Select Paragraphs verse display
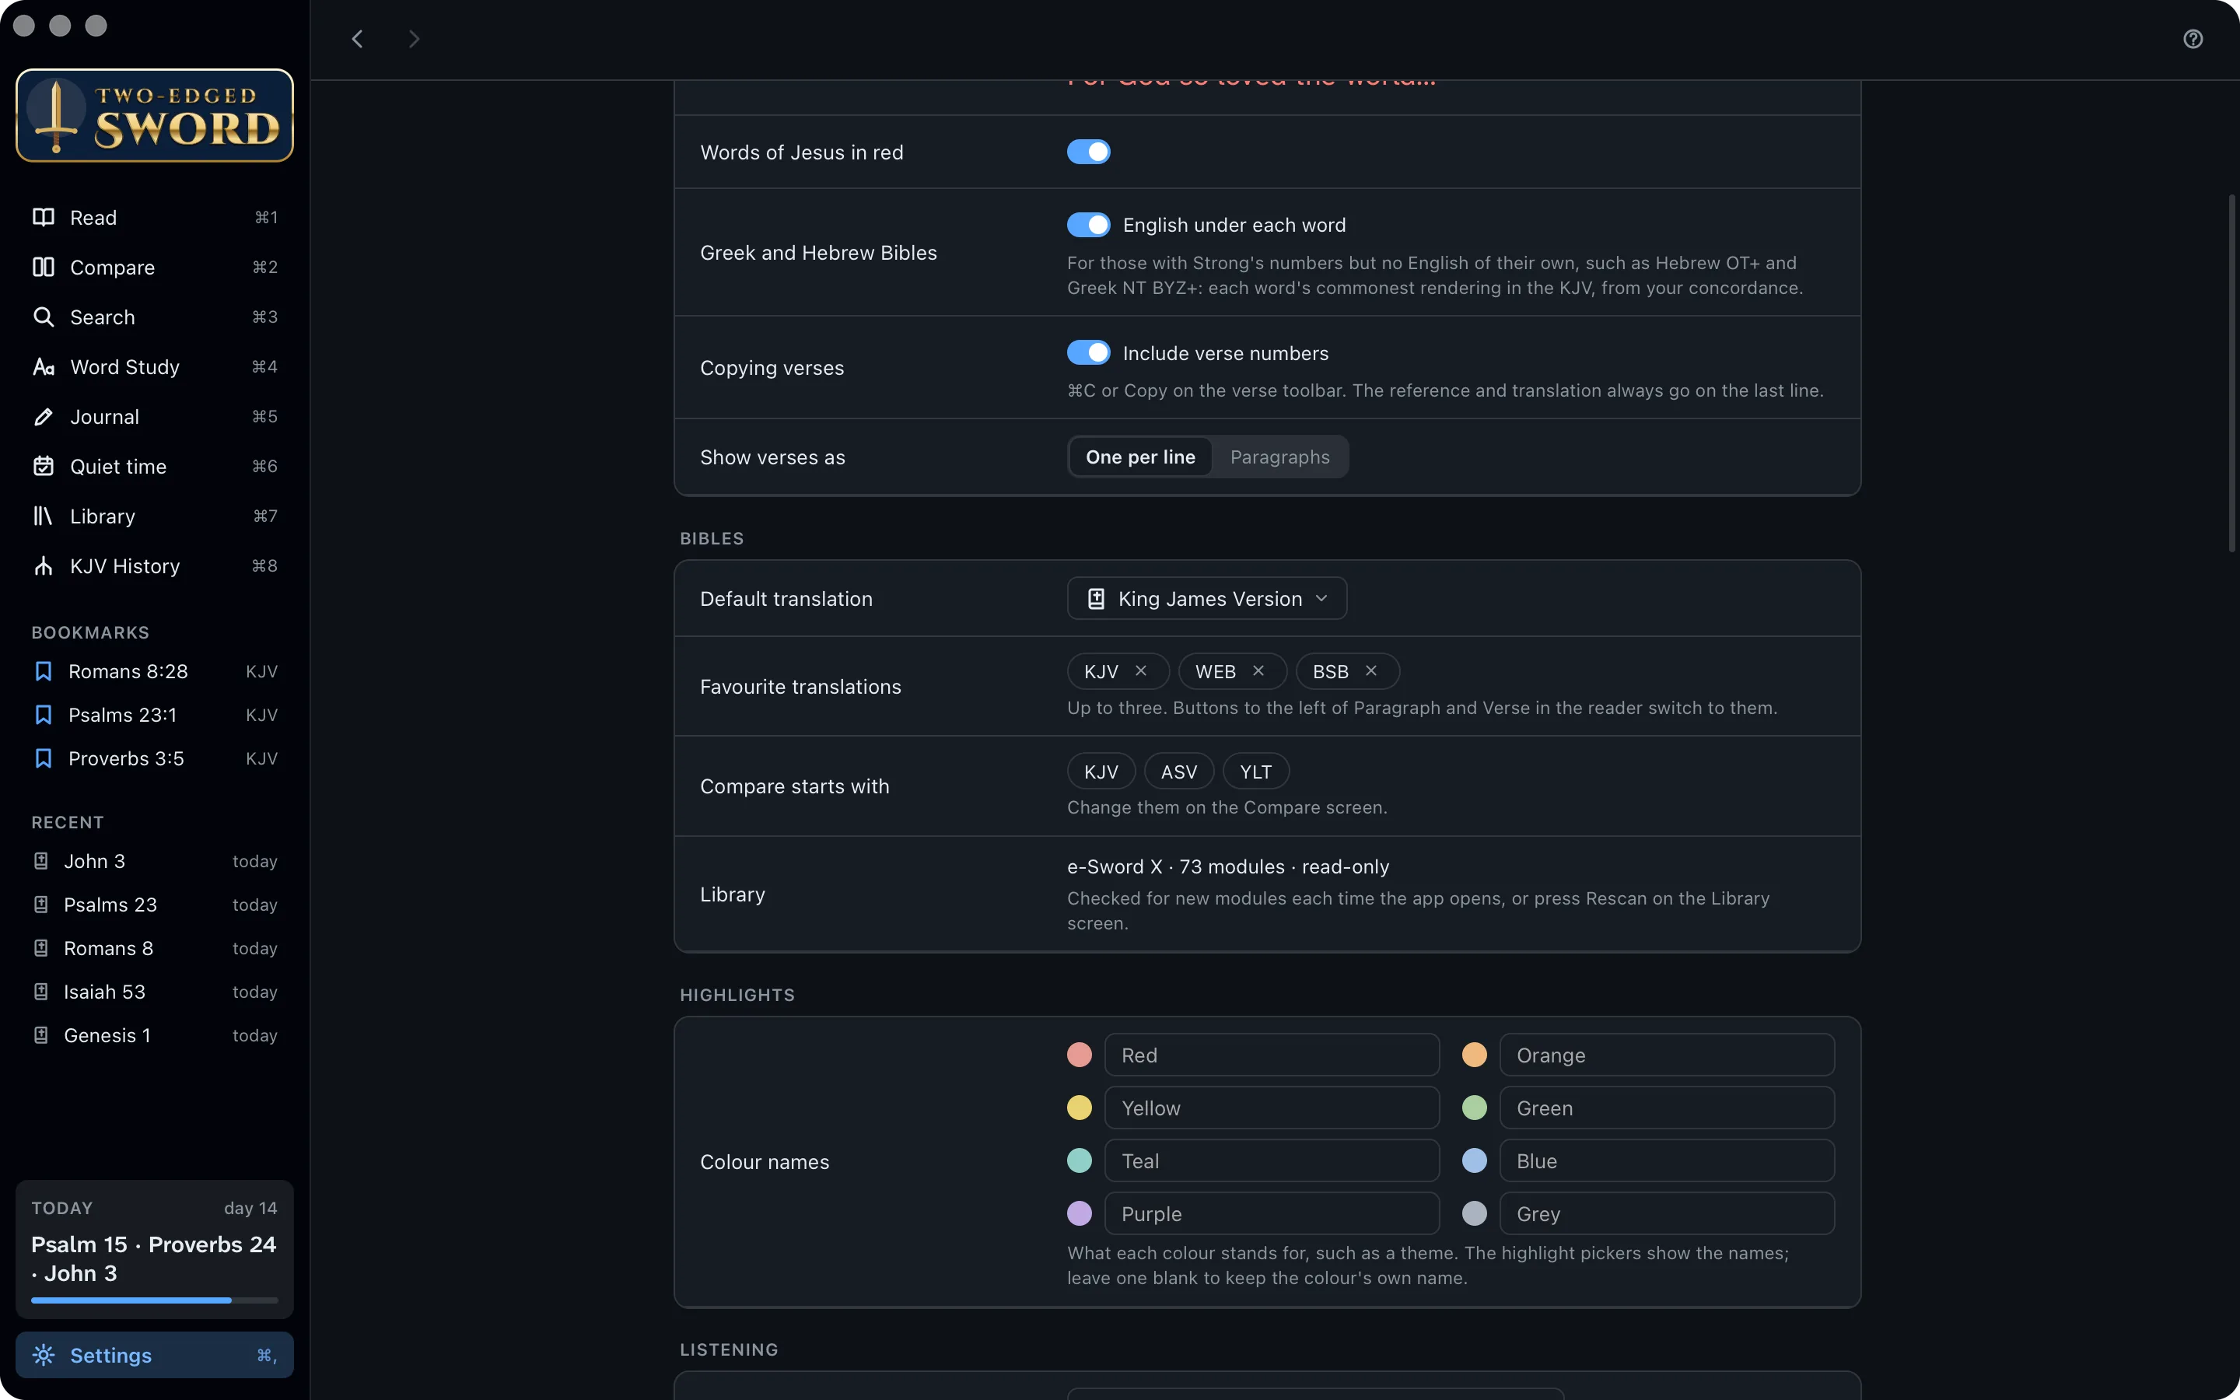This screenshot has height=1400, width=2240. pos(1280,457)
